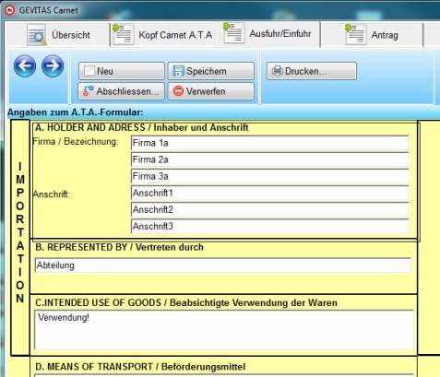Click the 'A. HOLDER AND ADRESS' section heading
This screenshot has width=440, height=377.
(x=142, y=127)
